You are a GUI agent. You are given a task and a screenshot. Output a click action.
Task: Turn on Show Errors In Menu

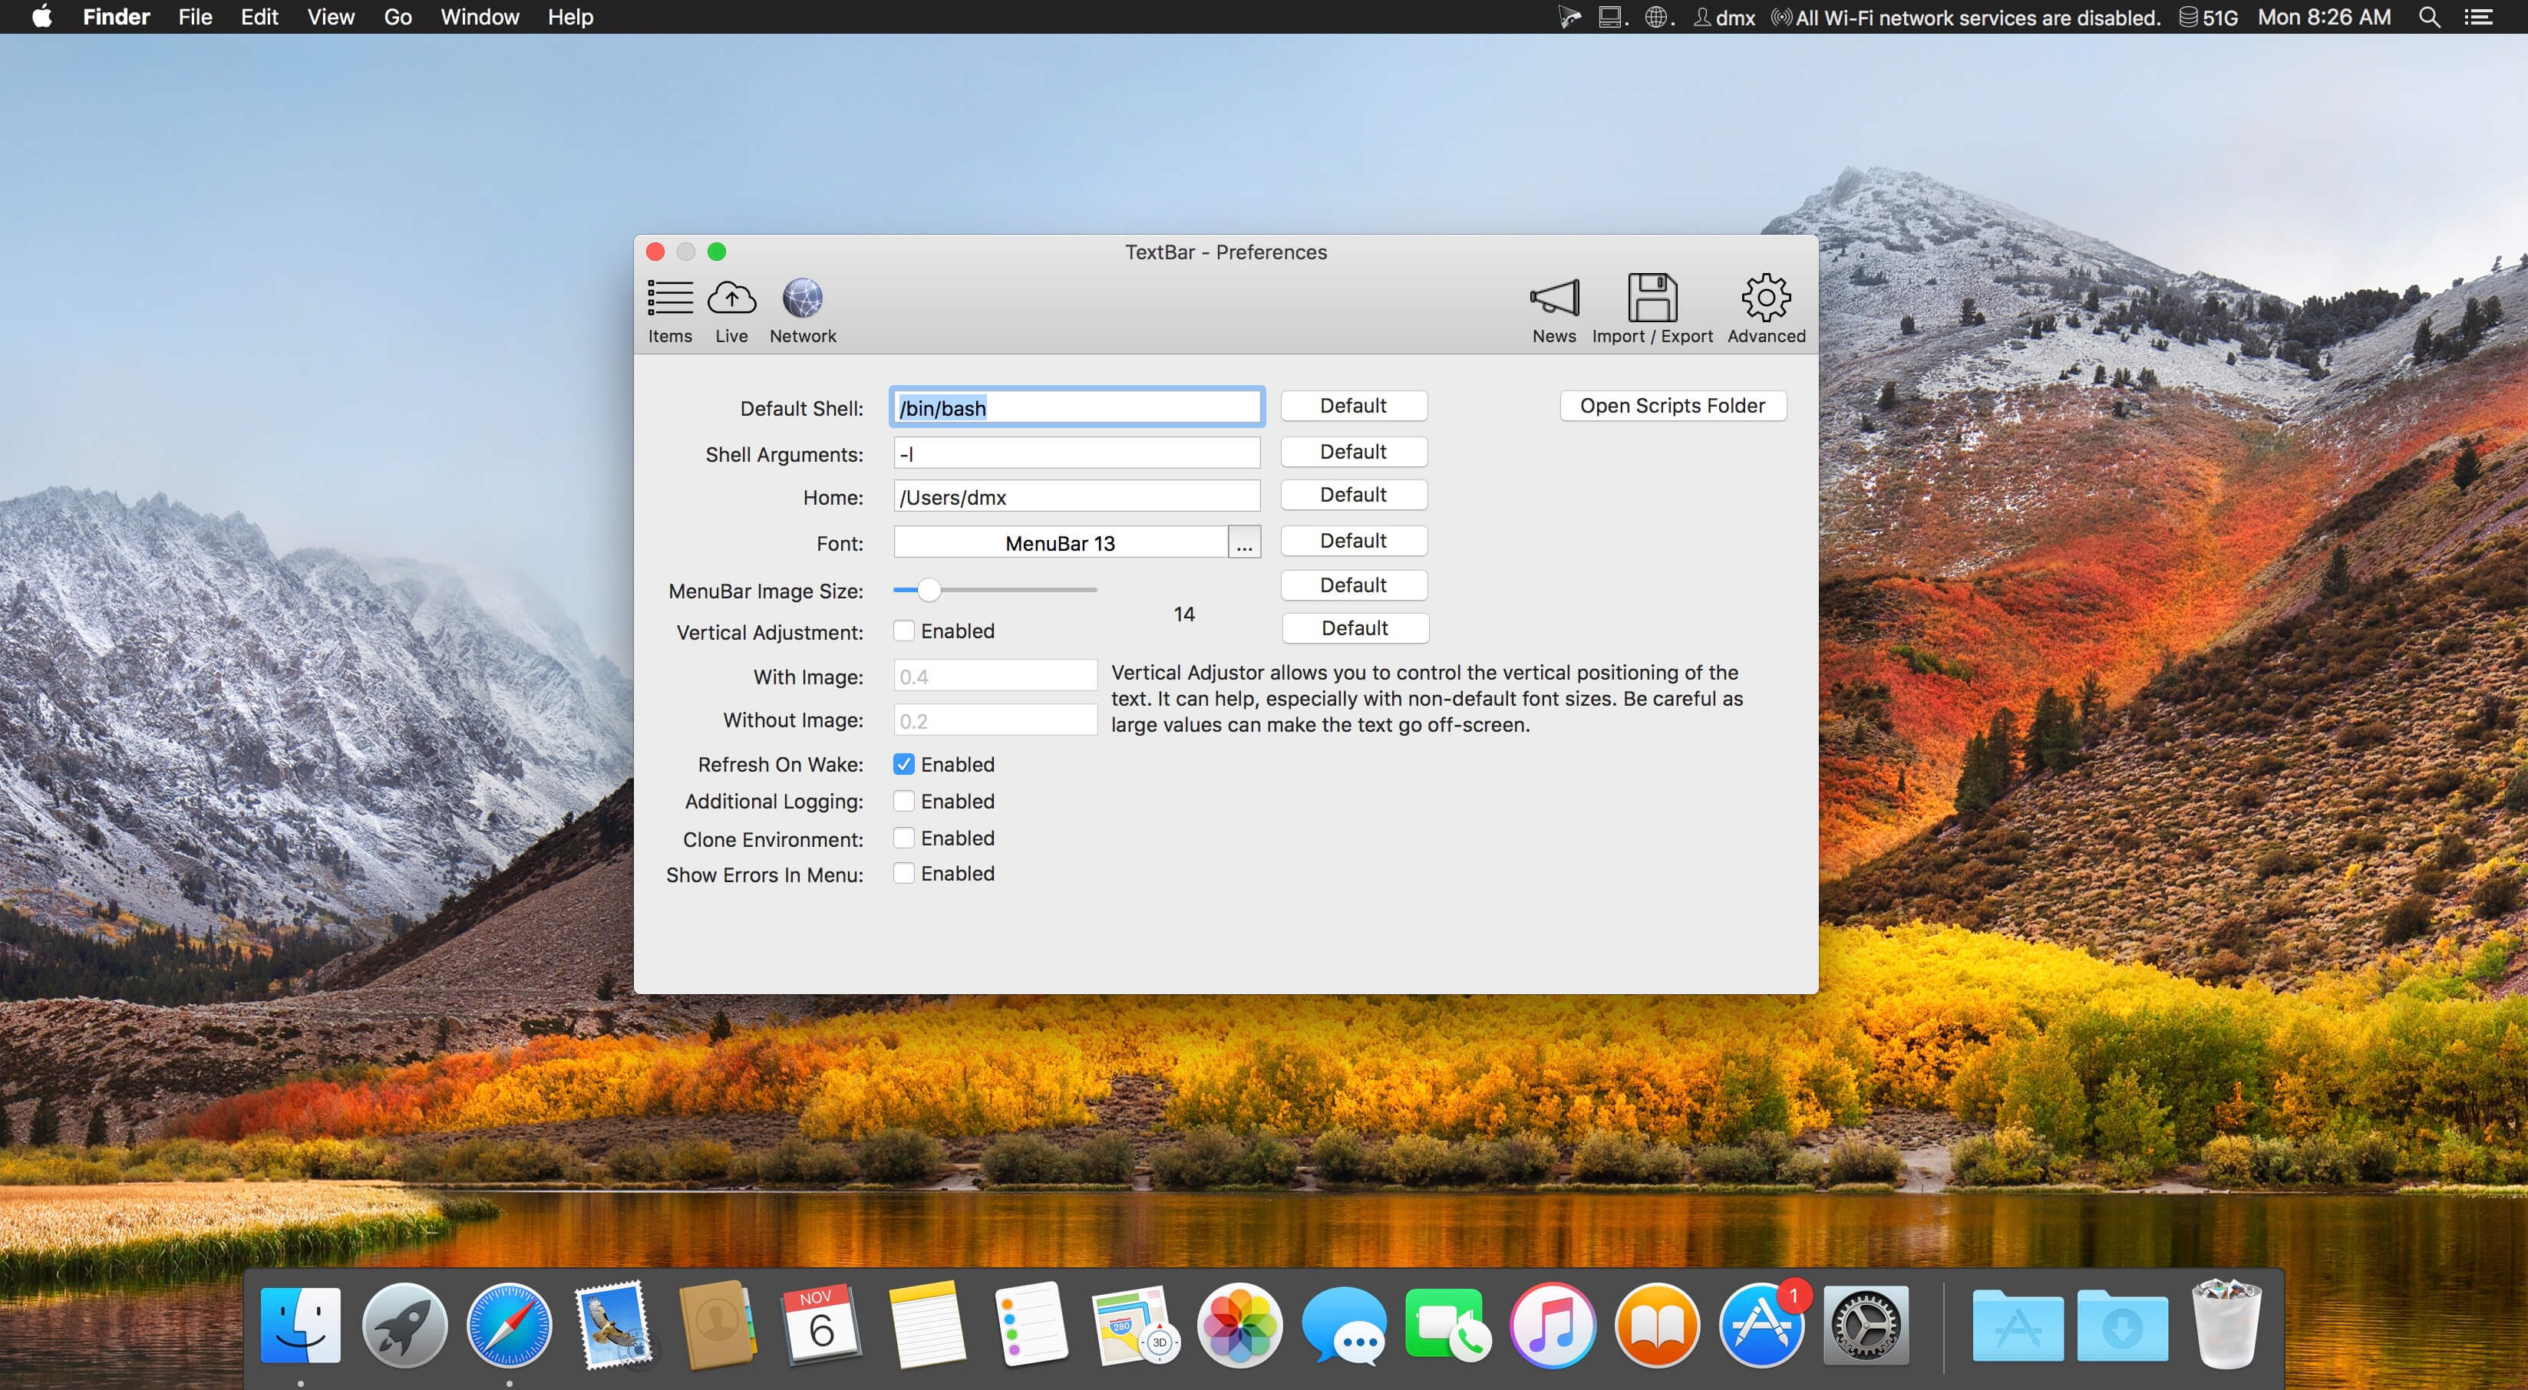click(x=904, y=873)
